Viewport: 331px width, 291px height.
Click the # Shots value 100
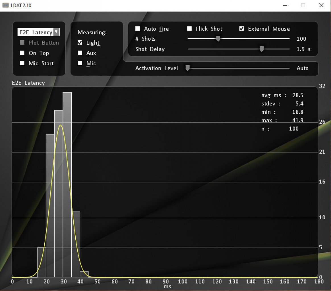[x=301, y=39]
